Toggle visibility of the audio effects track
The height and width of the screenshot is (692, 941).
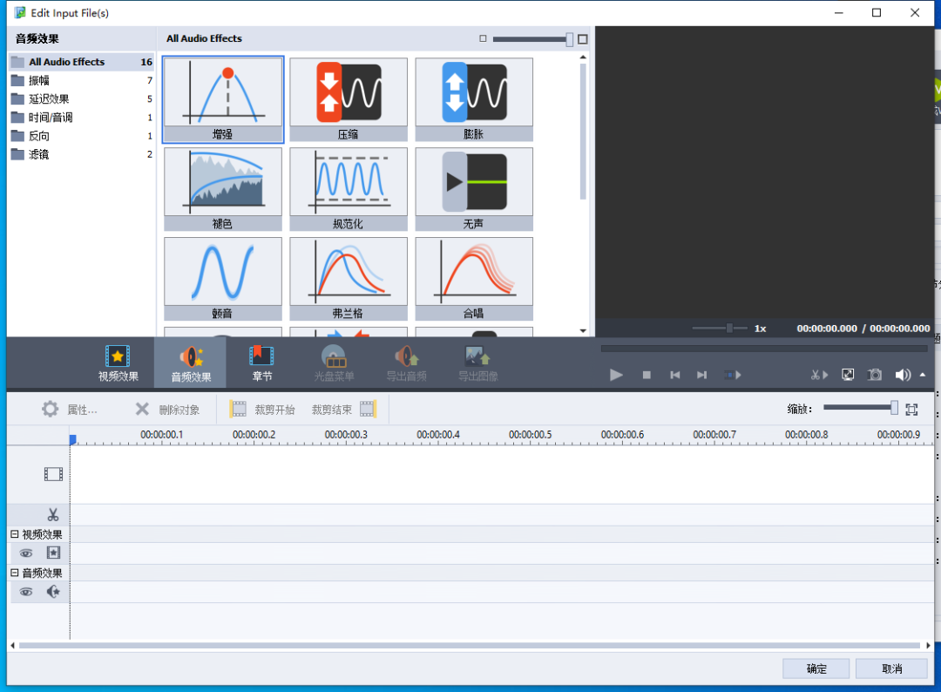pos(26,592)
